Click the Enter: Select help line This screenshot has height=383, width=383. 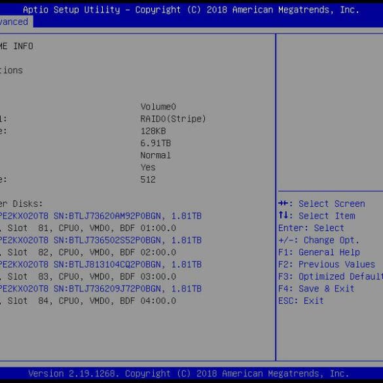click(x=311, y=228)
